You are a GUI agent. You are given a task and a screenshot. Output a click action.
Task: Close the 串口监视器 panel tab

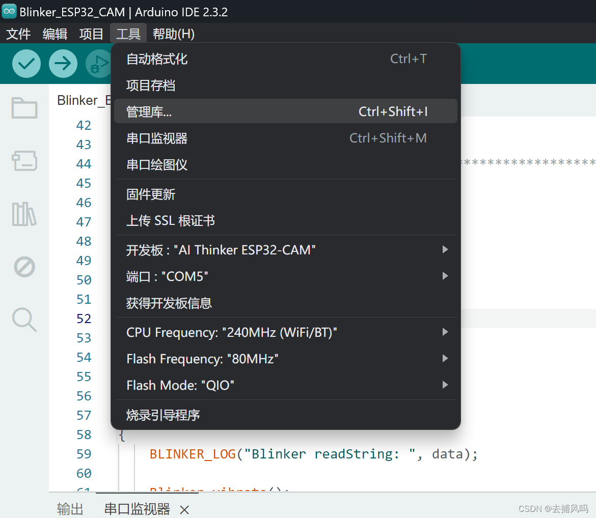[x=184, y=510]
